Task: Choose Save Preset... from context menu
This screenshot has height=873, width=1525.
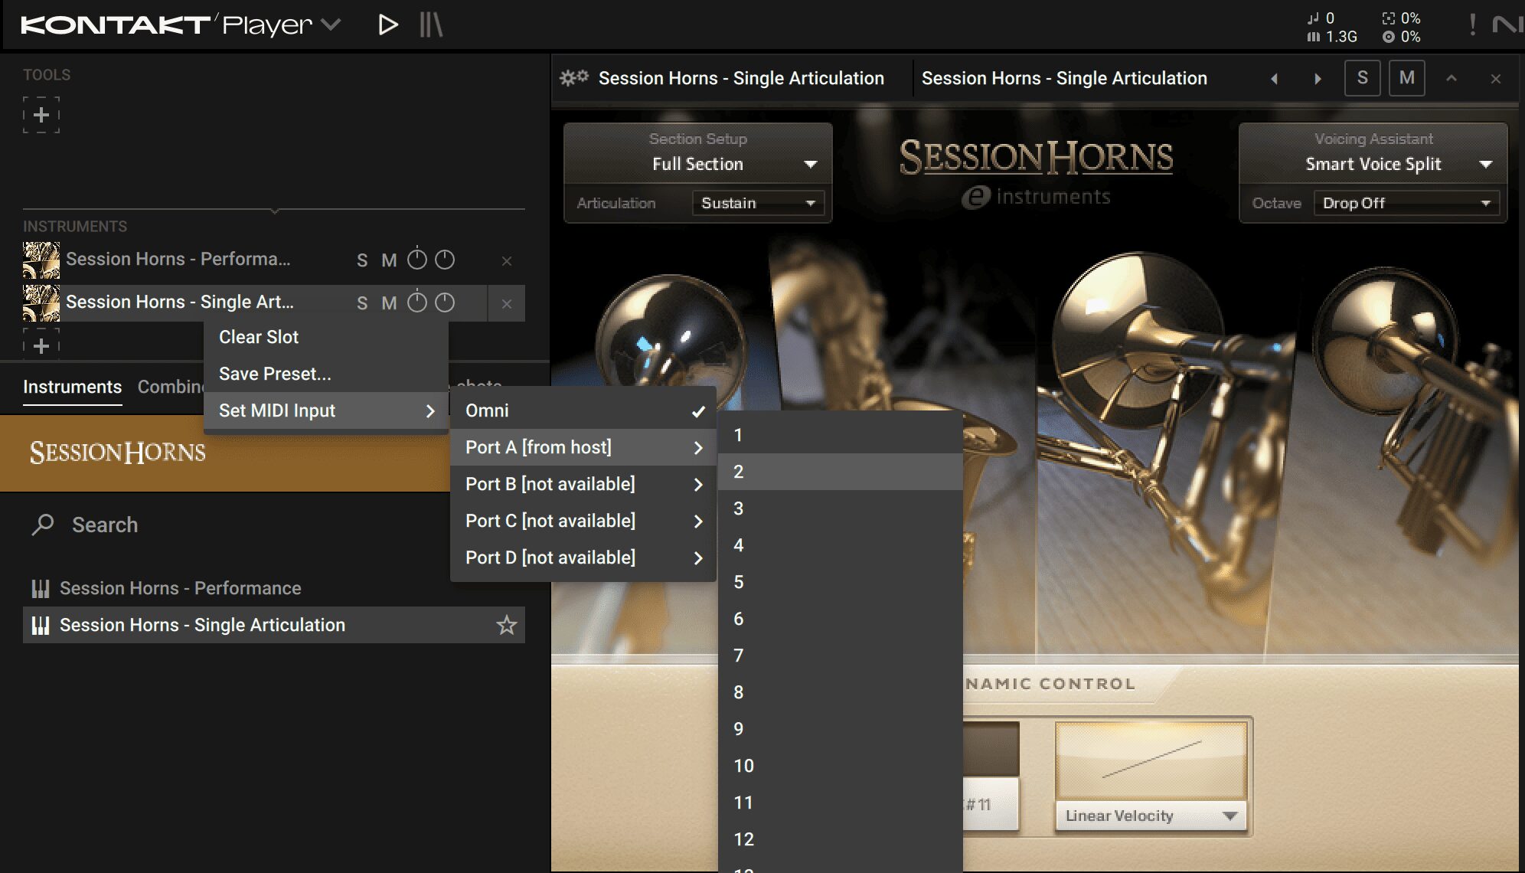Action: pyautogui.click(x=326, y=374)
